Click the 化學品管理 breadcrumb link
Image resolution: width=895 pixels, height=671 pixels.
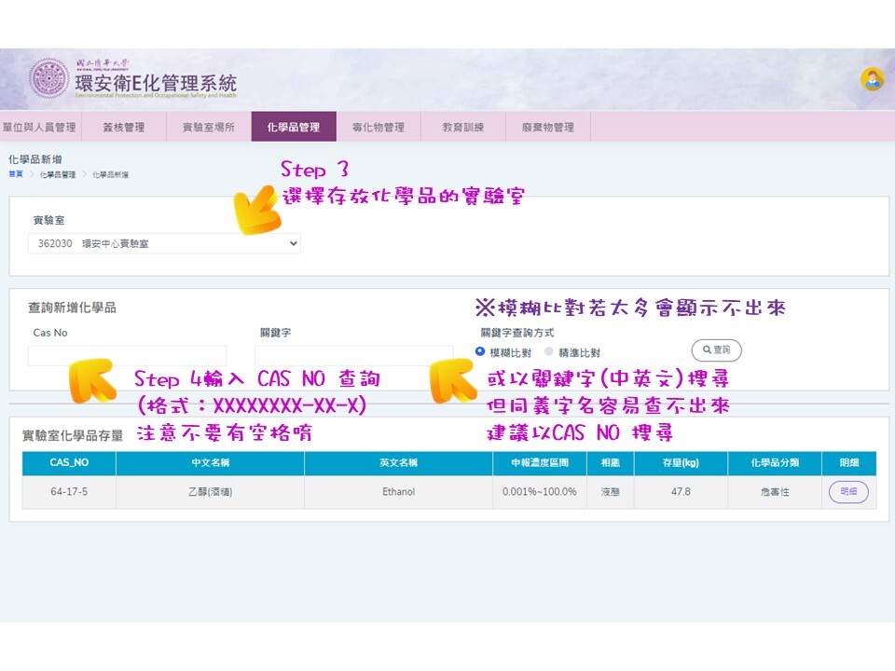pos(58,174)
